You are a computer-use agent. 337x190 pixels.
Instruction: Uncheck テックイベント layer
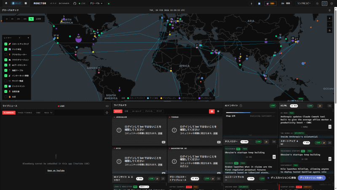click(6, 86)
